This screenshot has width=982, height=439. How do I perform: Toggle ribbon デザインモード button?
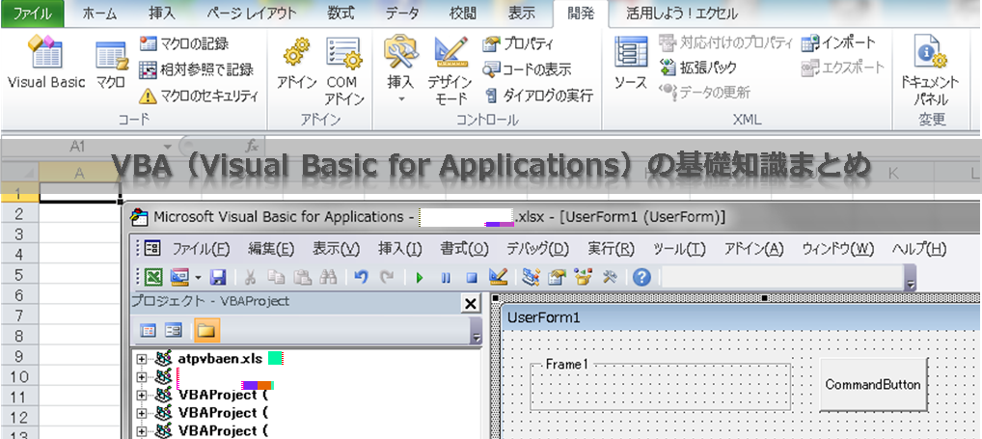tap(450, 71)
